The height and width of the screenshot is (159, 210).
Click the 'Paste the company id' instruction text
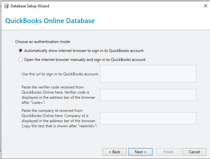click(59, 118)
